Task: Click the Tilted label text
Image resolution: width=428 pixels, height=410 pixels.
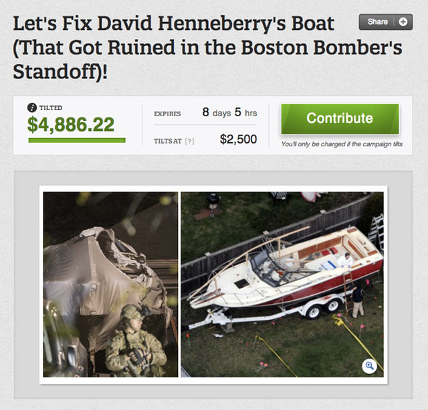Action: pyautogui.click(x=51, y=108)
